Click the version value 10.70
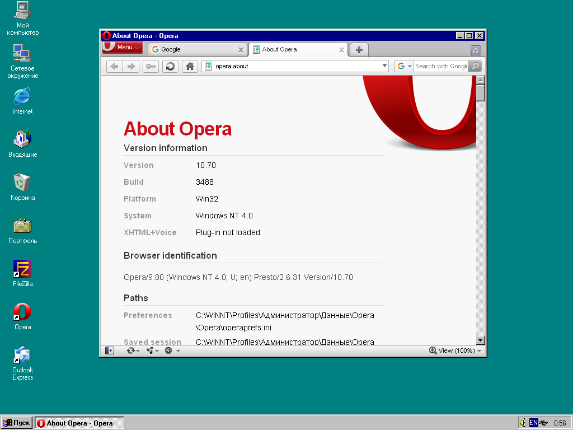 [206, 165]
